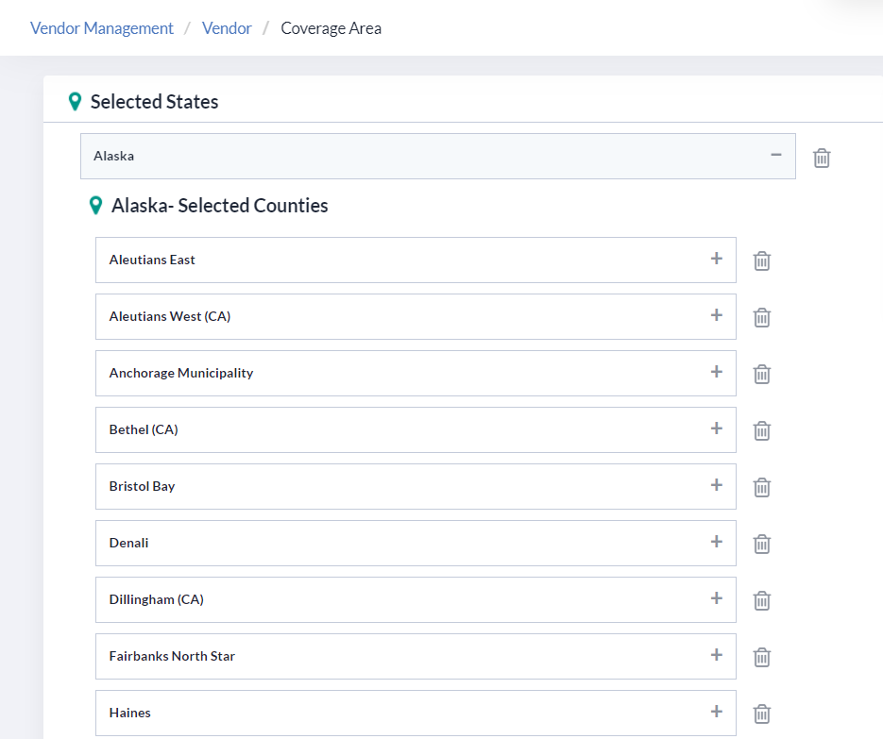Delete the Haines county row

761,714
